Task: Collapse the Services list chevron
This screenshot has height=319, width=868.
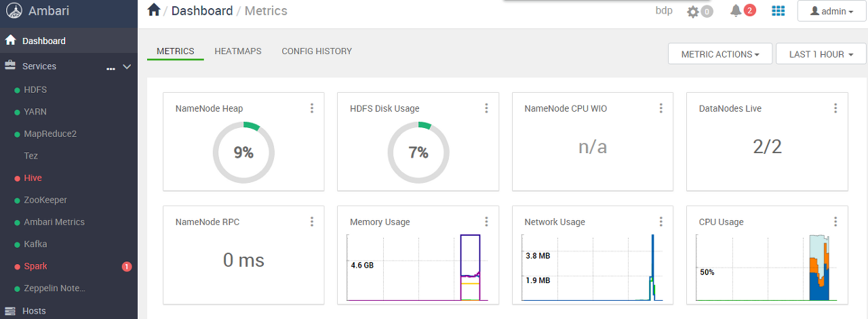Action: 127,66
